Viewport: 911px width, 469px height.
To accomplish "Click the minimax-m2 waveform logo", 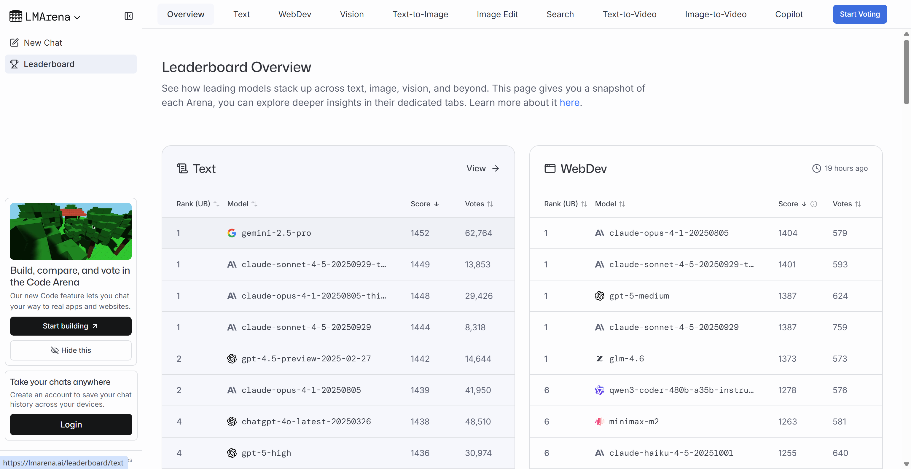I will click(x=599, y=421).
